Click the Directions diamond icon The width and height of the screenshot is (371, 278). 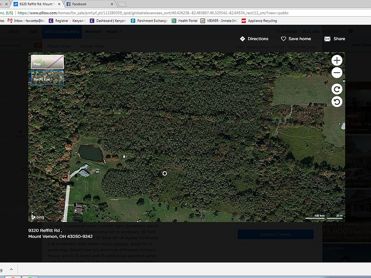tap(242, 39)
